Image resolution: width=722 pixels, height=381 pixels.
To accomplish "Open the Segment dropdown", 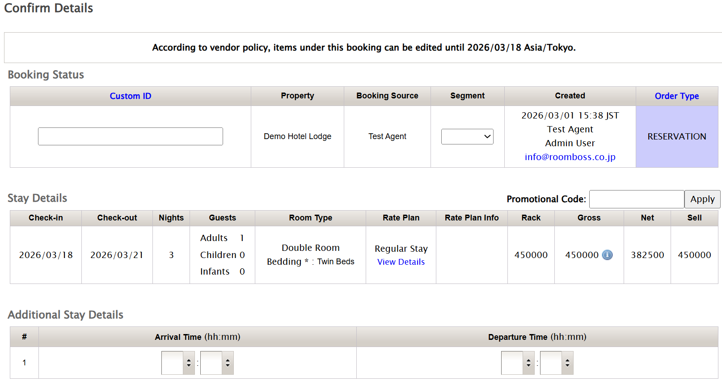I will point(467,136).
